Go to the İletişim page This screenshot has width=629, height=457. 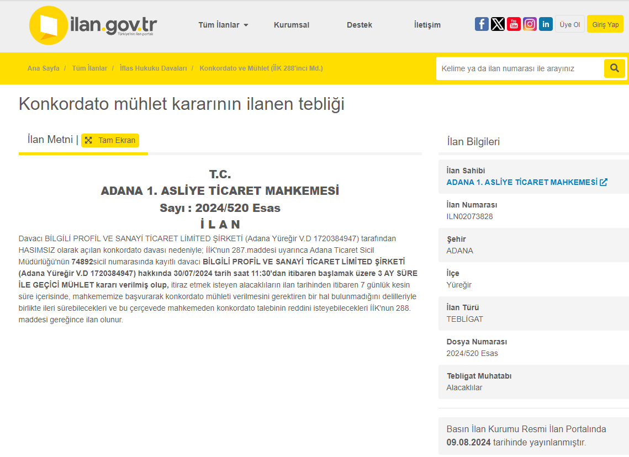[427, 25]
